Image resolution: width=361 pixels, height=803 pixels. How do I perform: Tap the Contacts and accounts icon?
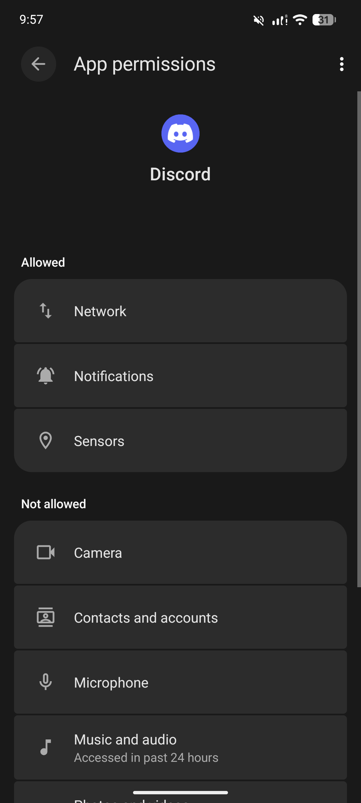[45, 617]
